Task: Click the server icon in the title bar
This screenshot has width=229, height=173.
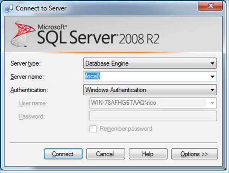Action: click(9, 8)
